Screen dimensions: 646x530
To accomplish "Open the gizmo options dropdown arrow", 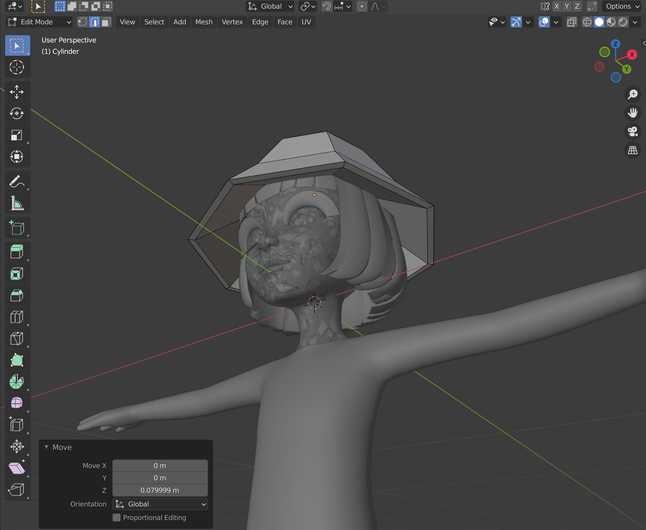I will pos(528,22).
